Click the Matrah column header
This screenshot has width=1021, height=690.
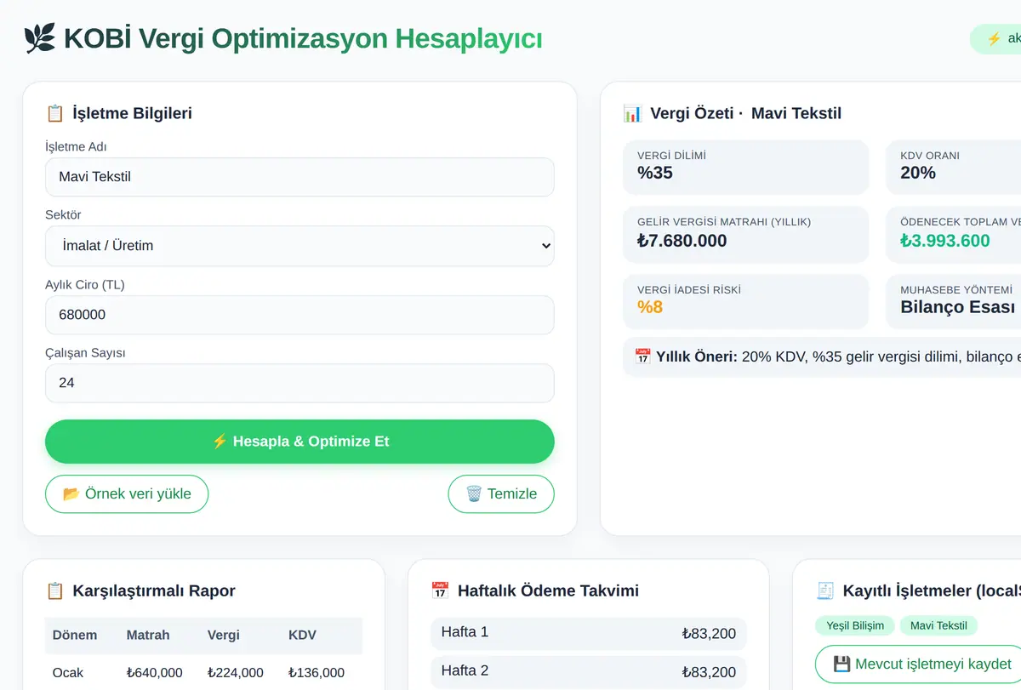(148, 635)
